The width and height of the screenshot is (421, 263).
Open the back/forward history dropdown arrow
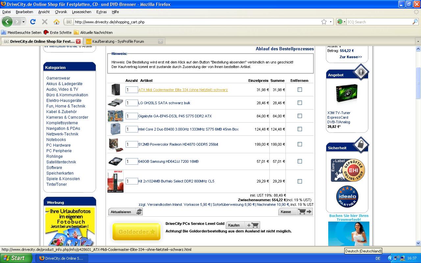[x=24, y=22]
